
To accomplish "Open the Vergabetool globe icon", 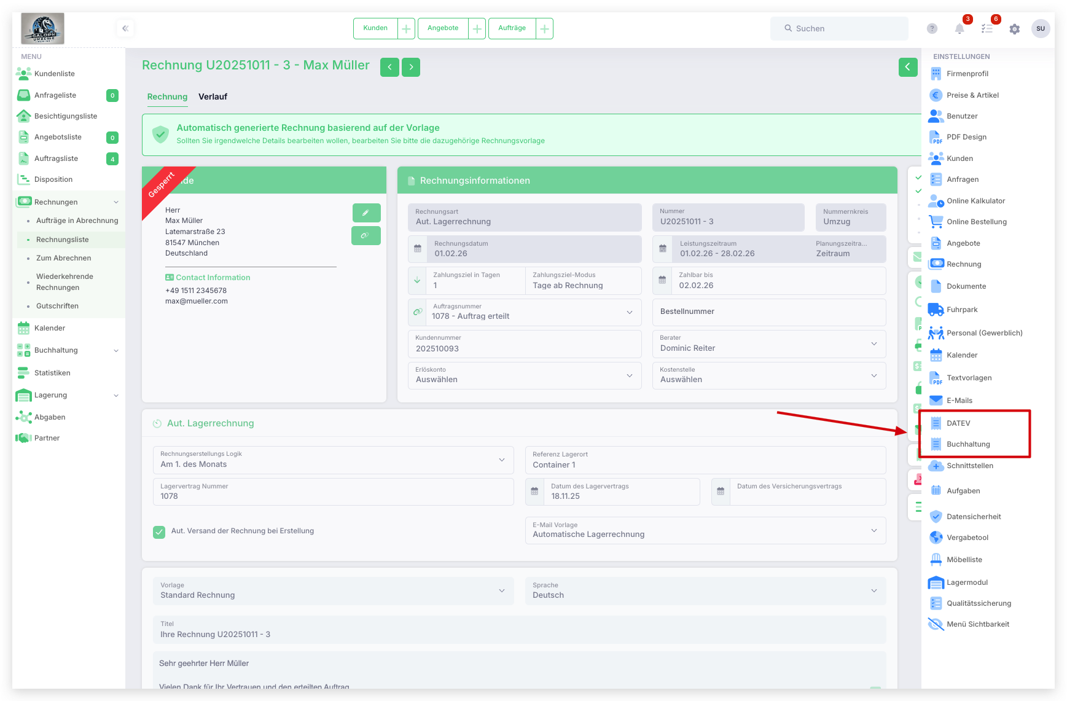I will [936, 538].
